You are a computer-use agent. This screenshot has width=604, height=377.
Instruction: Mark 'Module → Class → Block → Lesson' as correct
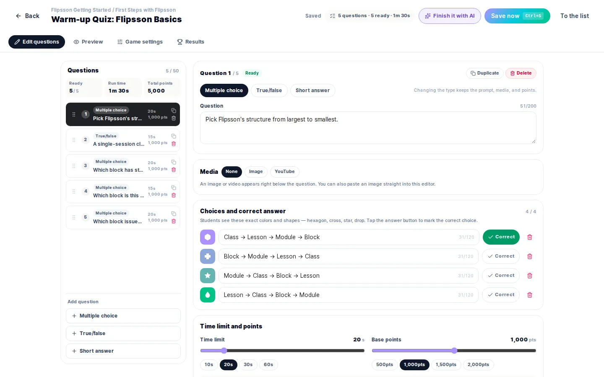pos(501,276)
